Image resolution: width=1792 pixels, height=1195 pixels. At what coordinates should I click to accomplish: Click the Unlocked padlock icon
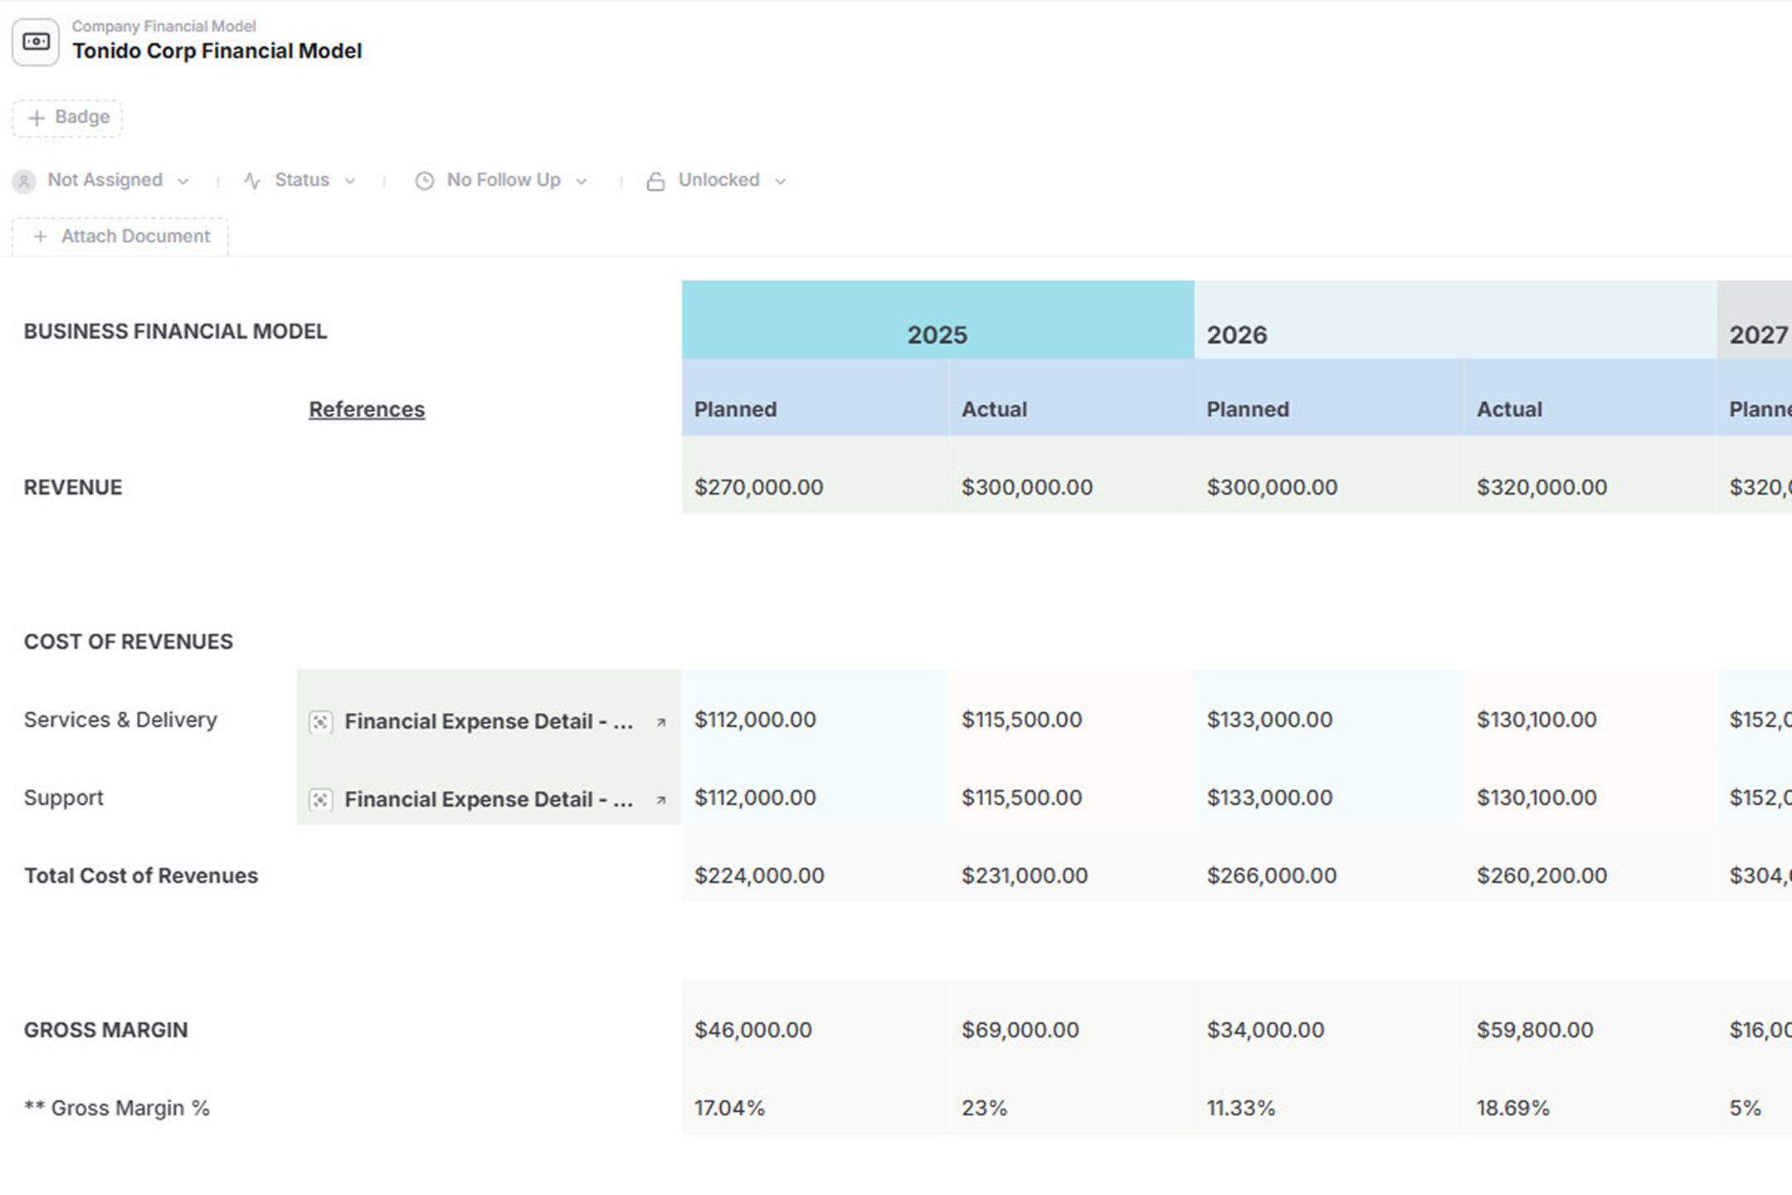click(655, 181)
